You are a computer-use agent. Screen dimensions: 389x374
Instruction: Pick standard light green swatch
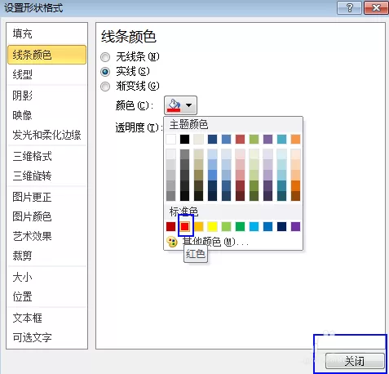point(227,226)
